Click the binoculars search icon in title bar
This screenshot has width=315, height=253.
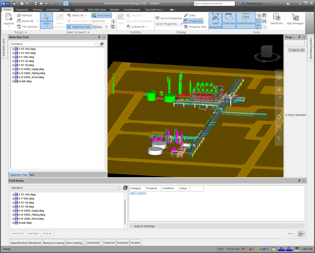click(x=238, y=3)
